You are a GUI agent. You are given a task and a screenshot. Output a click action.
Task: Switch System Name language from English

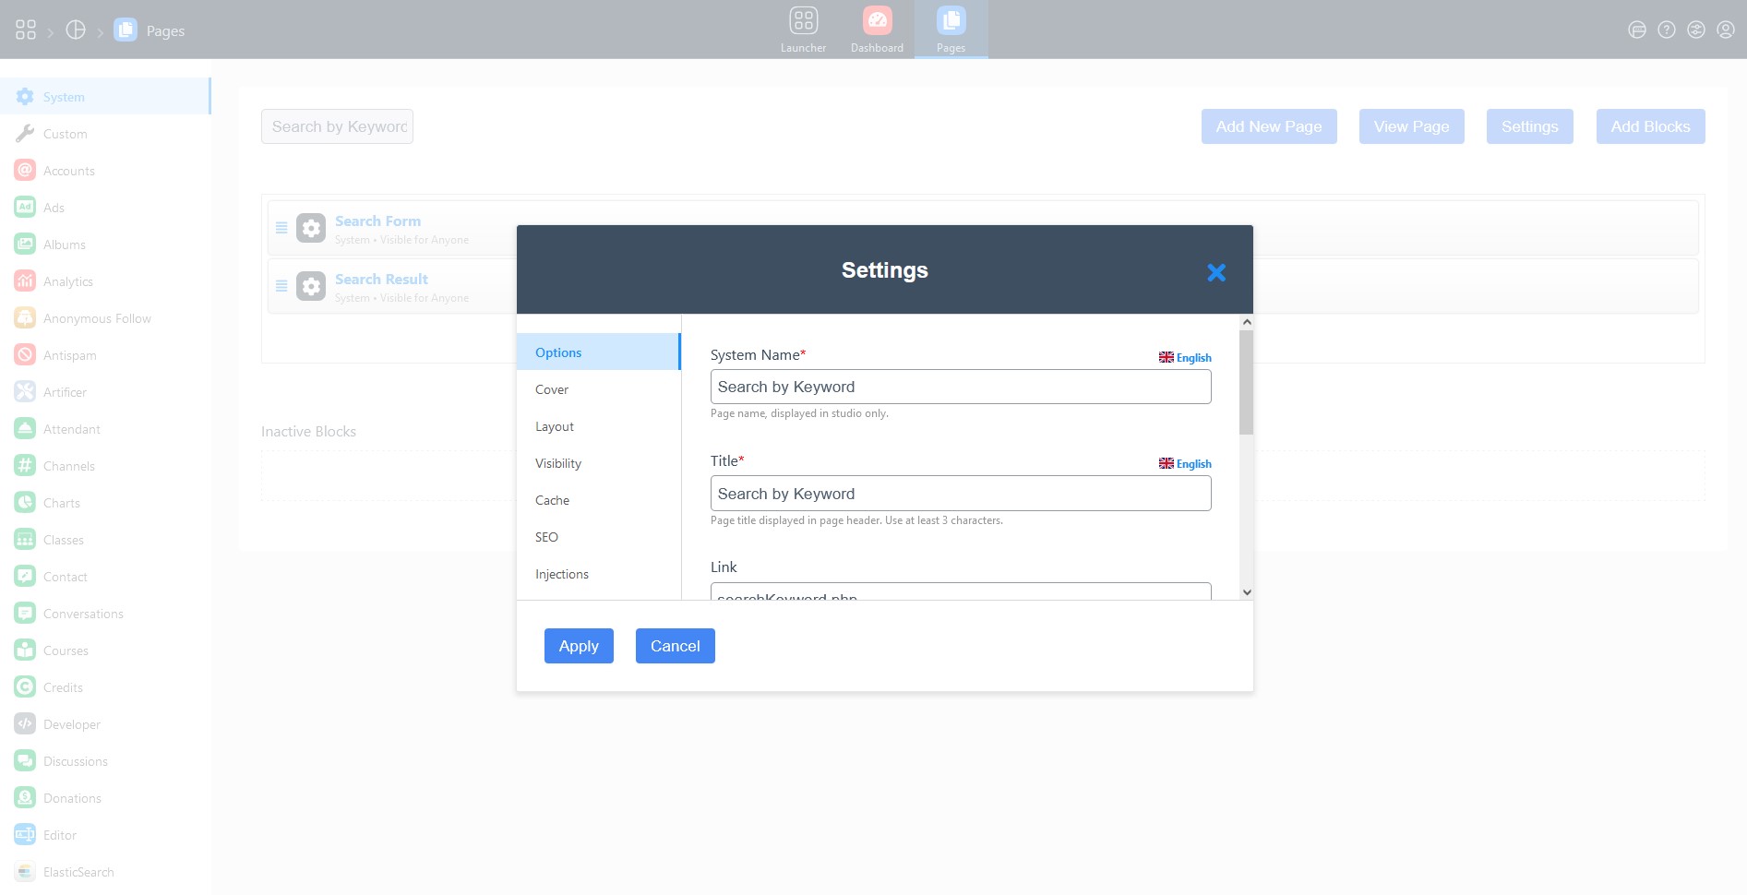click(x=1185, y=358)
